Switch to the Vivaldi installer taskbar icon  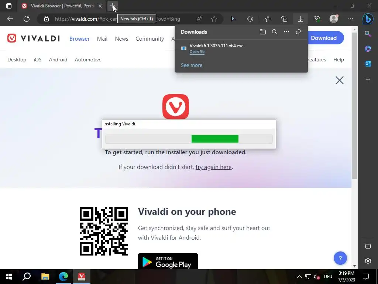coord(82,277)
